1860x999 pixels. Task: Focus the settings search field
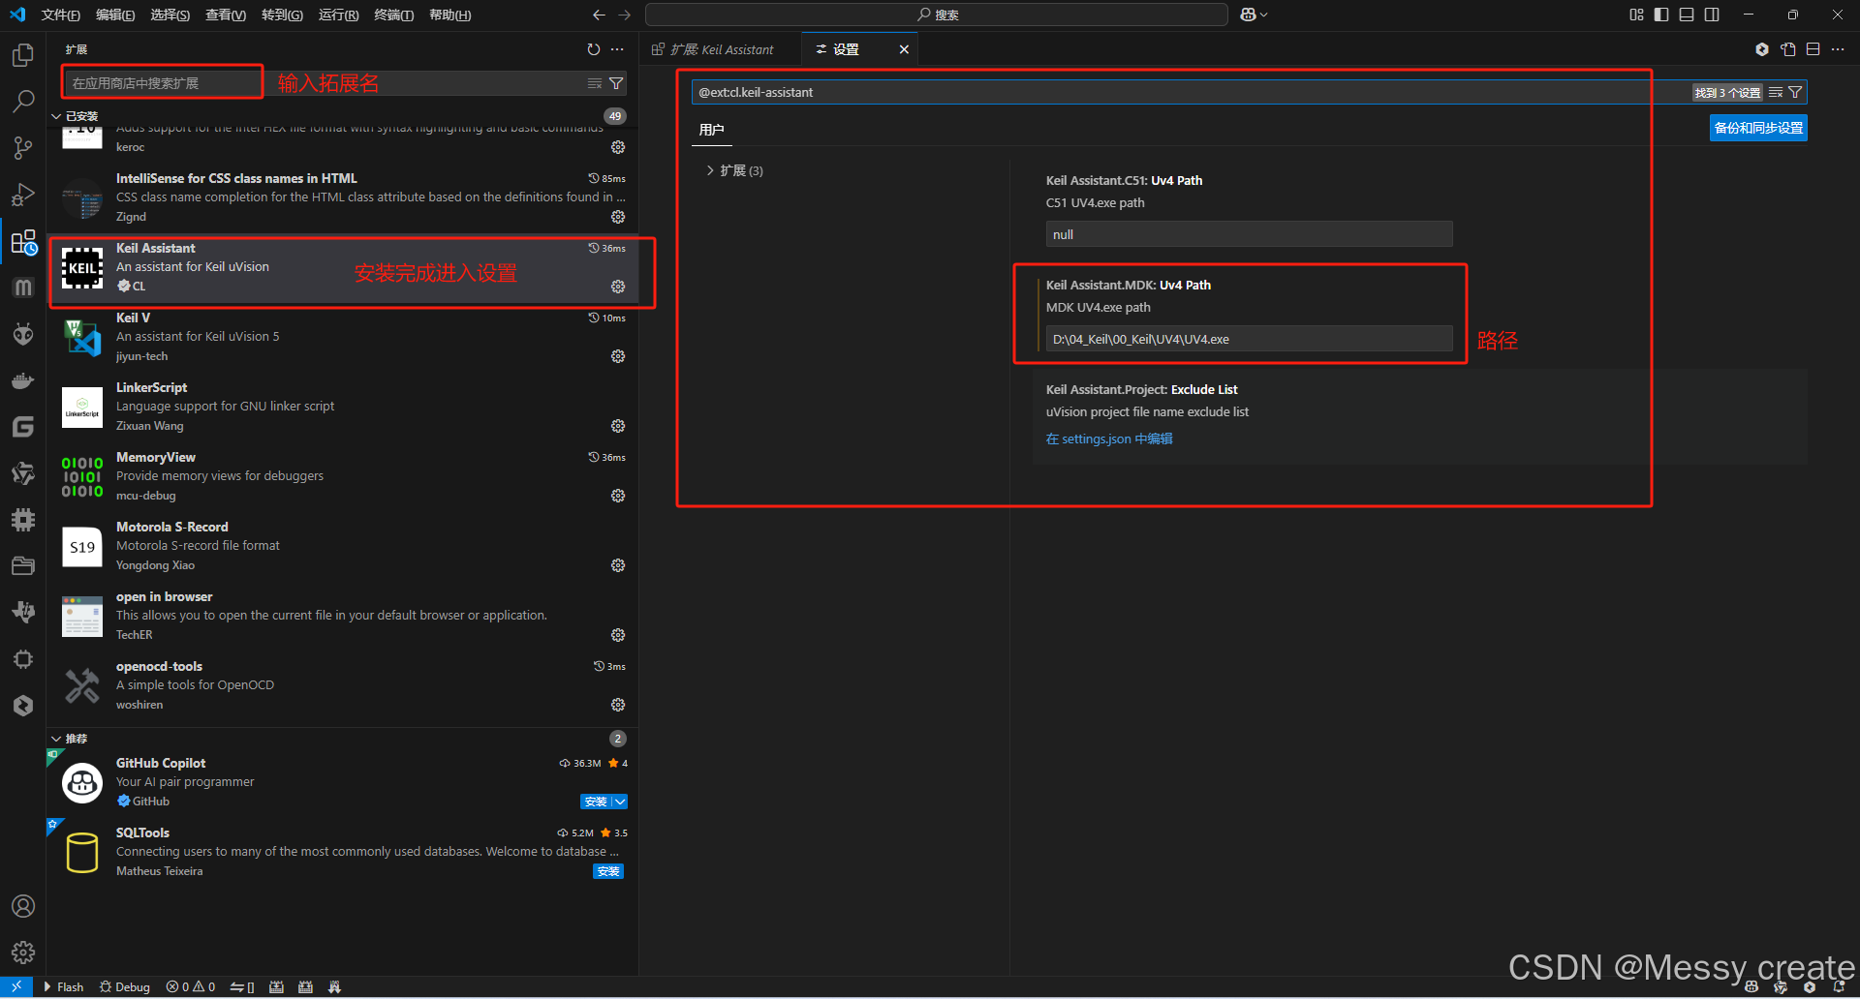tap(1192, 92)
